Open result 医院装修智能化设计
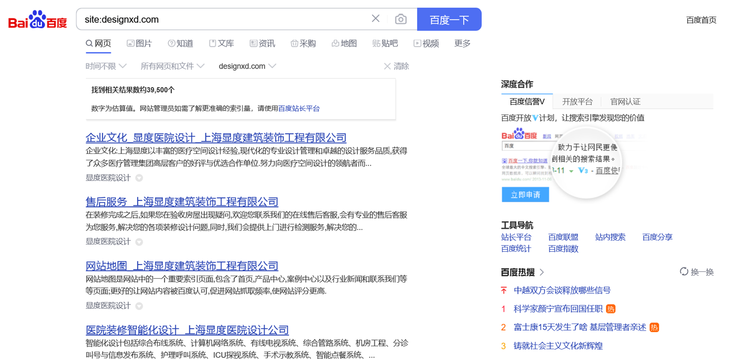 (x=187, y=330)
